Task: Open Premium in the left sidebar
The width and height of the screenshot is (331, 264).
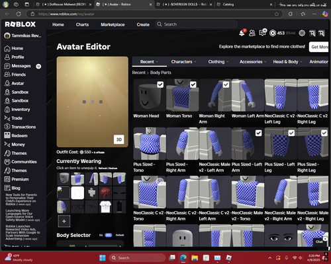Action: coord(17,180)
